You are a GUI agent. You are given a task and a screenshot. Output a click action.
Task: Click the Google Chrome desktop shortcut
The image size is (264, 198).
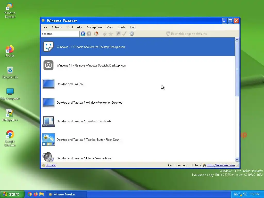pyautogui.click(x=10, y=138)
